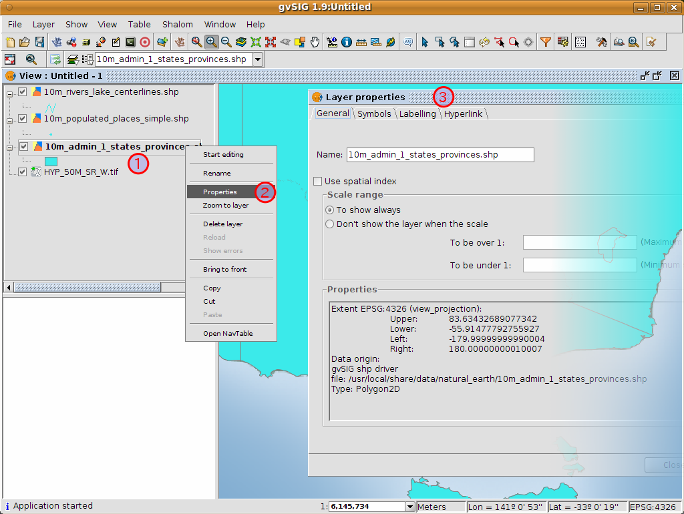Click the Save project floppy icon
The height and width of the screenshot is (514, 684).
point(39,42)
